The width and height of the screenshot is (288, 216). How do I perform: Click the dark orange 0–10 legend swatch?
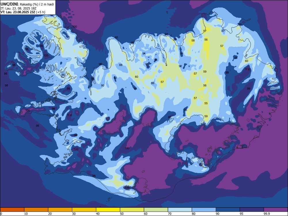pos(12,209)
